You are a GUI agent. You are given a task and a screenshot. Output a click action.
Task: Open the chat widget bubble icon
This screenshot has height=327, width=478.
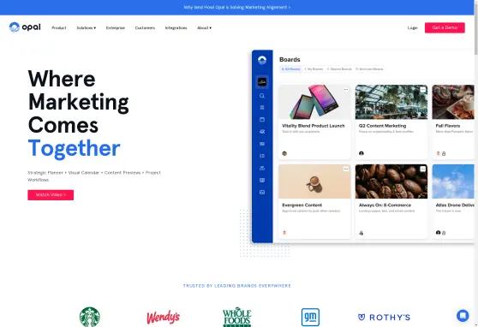tap(463, 315)
